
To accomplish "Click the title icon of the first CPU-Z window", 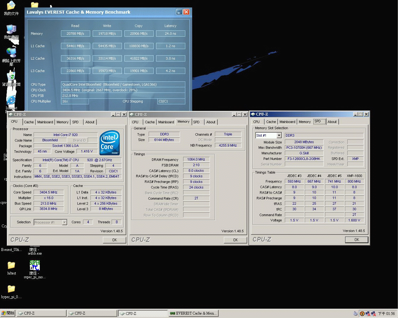I will 11,114.
